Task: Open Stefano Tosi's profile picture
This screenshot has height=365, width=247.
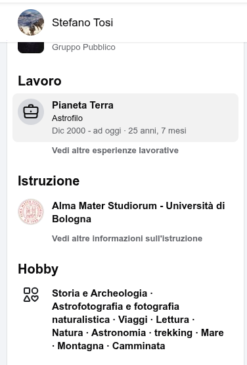Action: tap(31, 22)
